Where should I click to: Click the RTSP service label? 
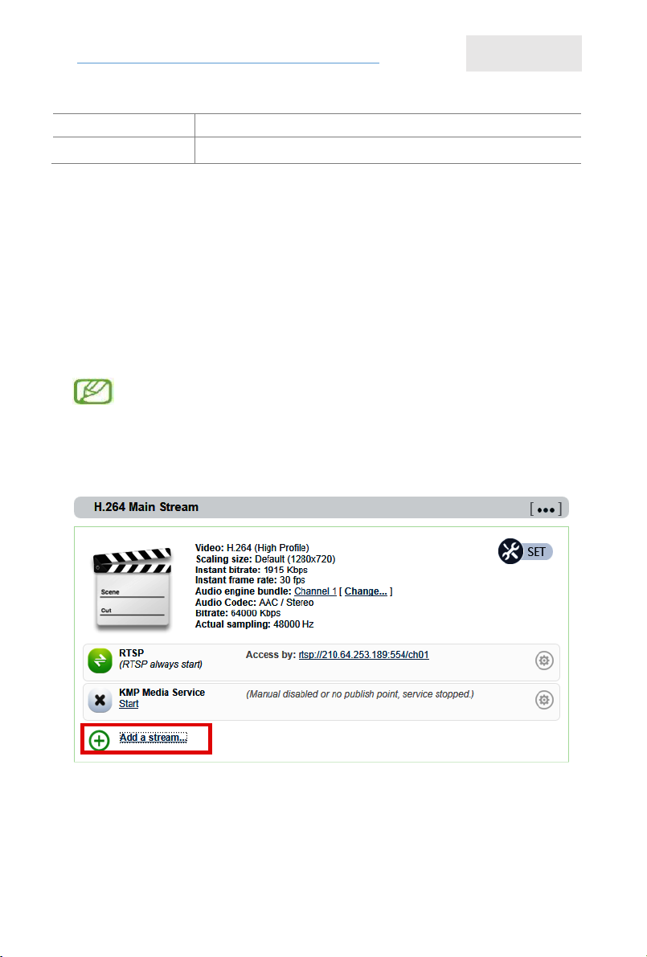(x=131, y=653)
